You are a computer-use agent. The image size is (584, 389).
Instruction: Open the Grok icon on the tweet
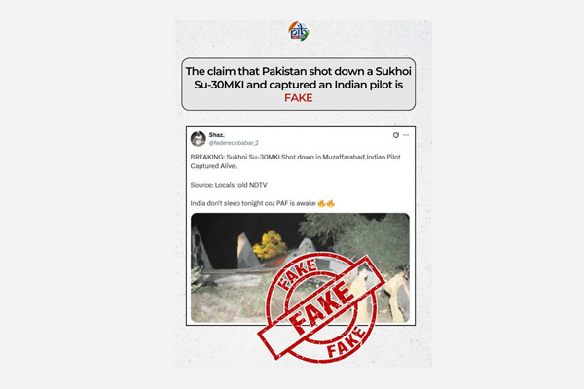pyautogui.click(x=396, y=135)
